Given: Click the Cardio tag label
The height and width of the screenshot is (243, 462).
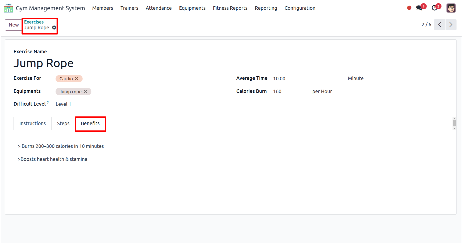Looking at the screenshot, I should click(x=66, y=79).
